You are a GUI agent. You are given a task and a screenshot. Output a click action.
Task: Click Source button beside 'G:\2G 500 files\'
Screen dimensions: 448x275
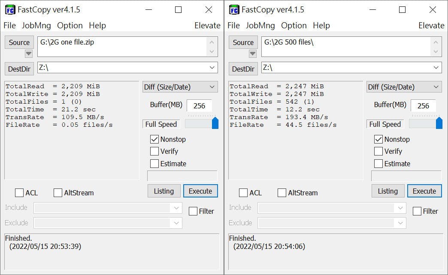tap(243, 42)
